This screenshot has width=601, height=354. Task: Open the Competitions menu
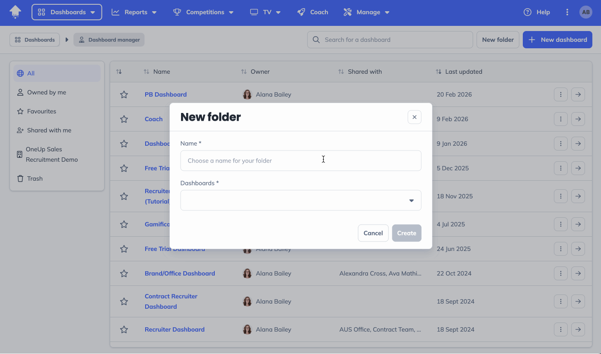(x=203, y=12)
